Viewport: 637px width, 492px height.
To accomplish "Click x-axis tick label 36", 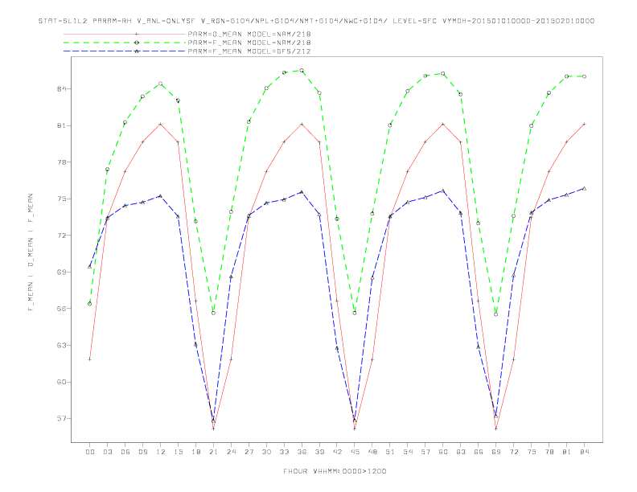I will (302, 452).
